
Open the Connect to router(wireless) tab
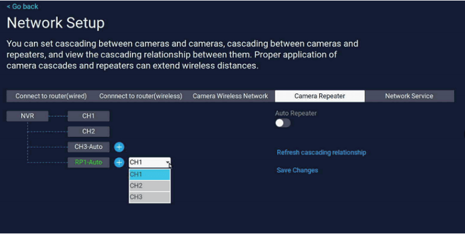click(141, 96)
